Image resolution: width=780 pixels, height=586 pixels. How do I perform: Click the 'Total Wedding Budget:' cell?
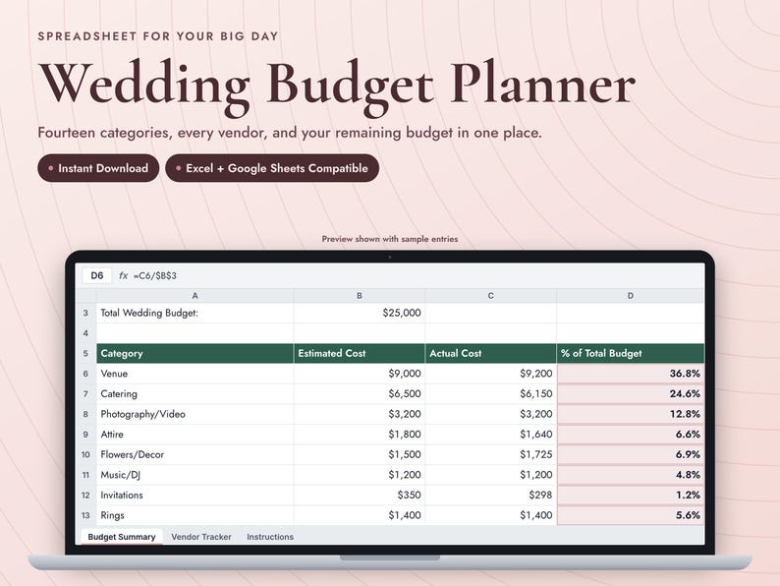(x=195, y=313)
